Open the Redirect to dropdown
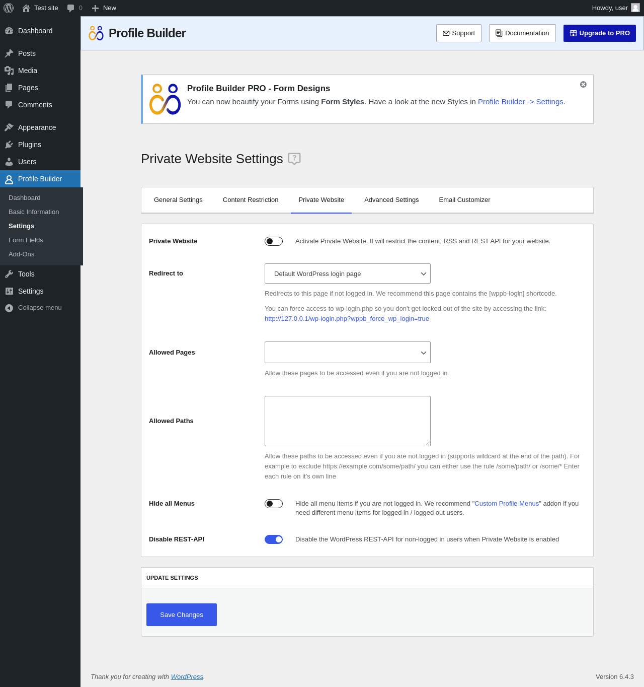The image size is (644, 687). pos(348,273)
